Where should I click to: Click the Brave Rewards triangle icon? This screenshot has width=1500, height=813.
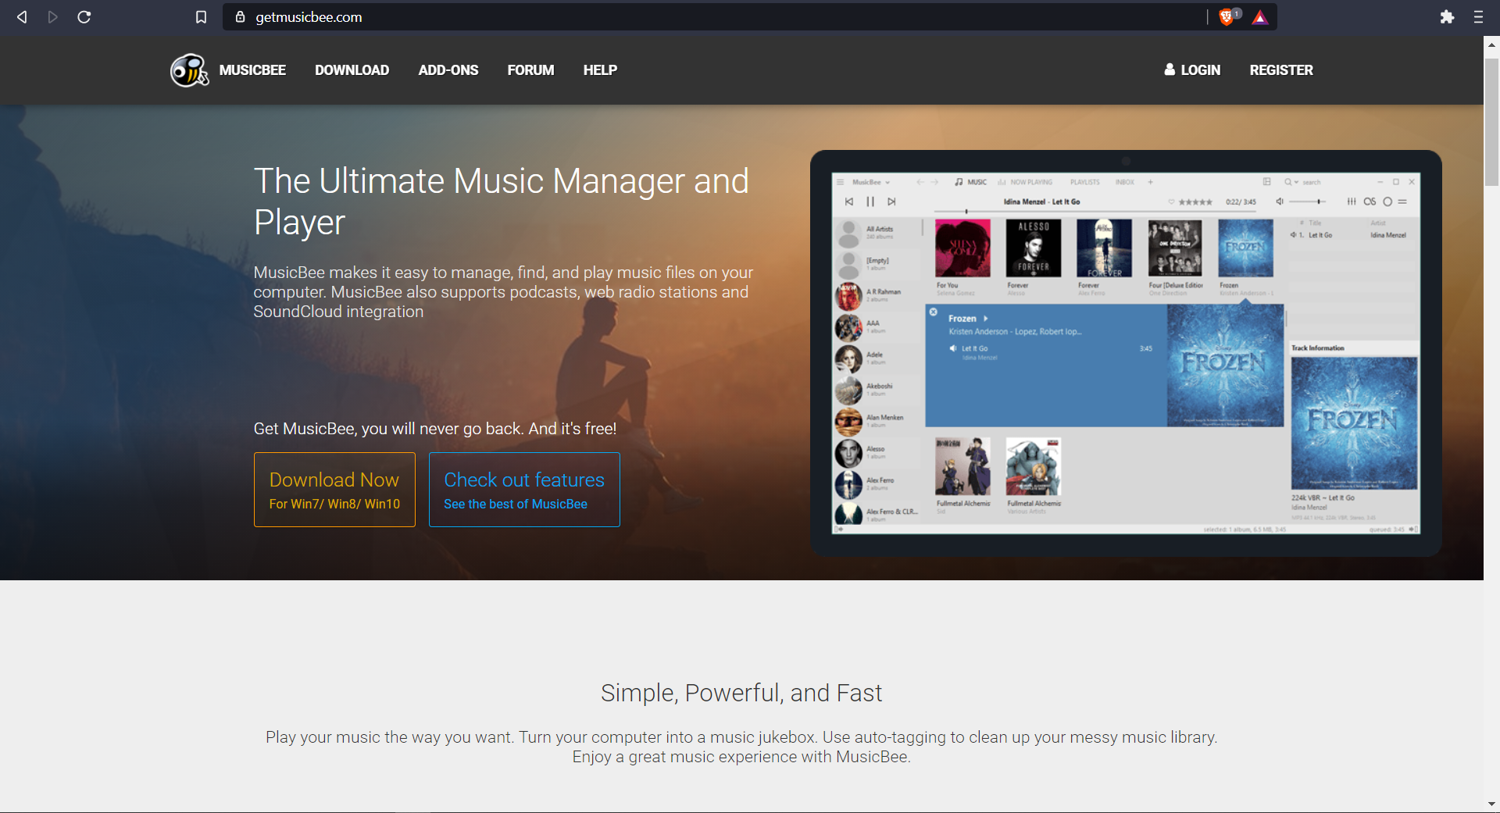coord(1259,17)
